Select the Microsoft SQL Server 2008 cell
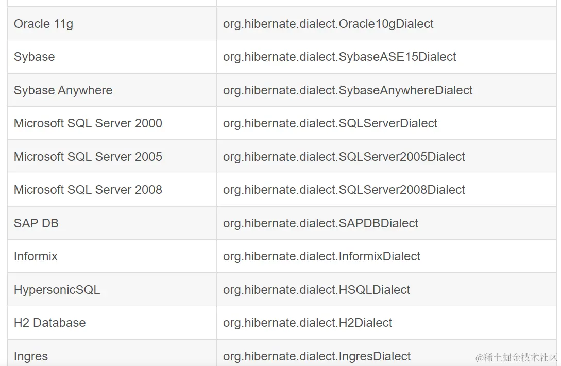This screenshot has height=366, width=561. (88, 190)
